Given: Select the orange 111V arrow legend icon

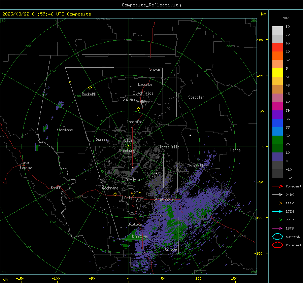Looking at the screenshot, I should pyautogui.click(x=277, y=203).
